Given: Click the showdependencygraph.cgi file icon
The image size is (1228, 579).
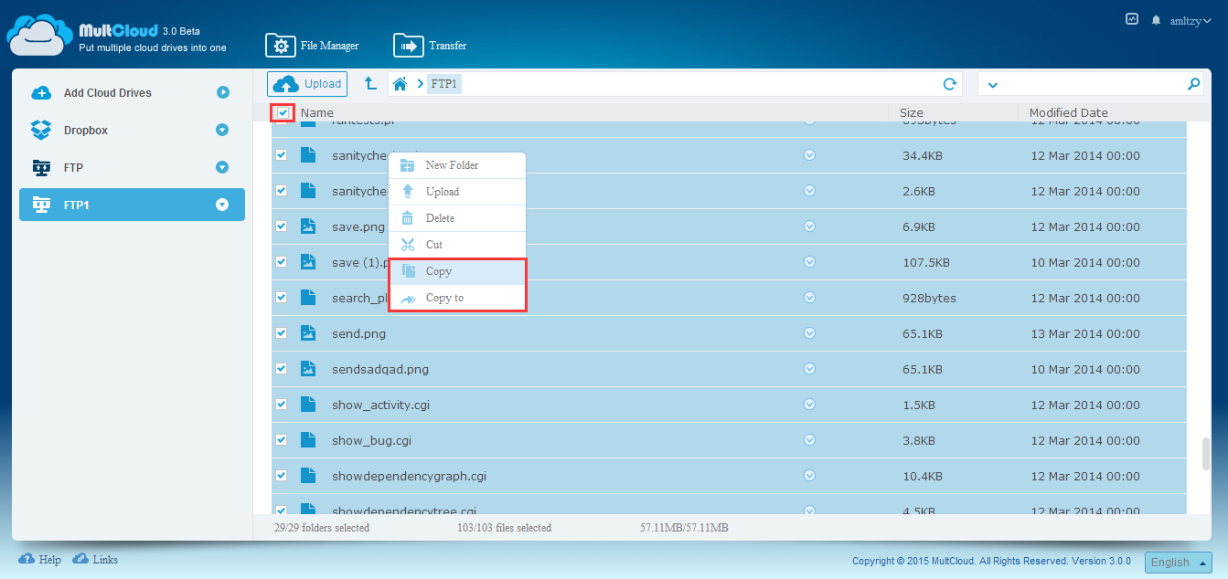Looking at the screenshot, I should tap(308, 476).
